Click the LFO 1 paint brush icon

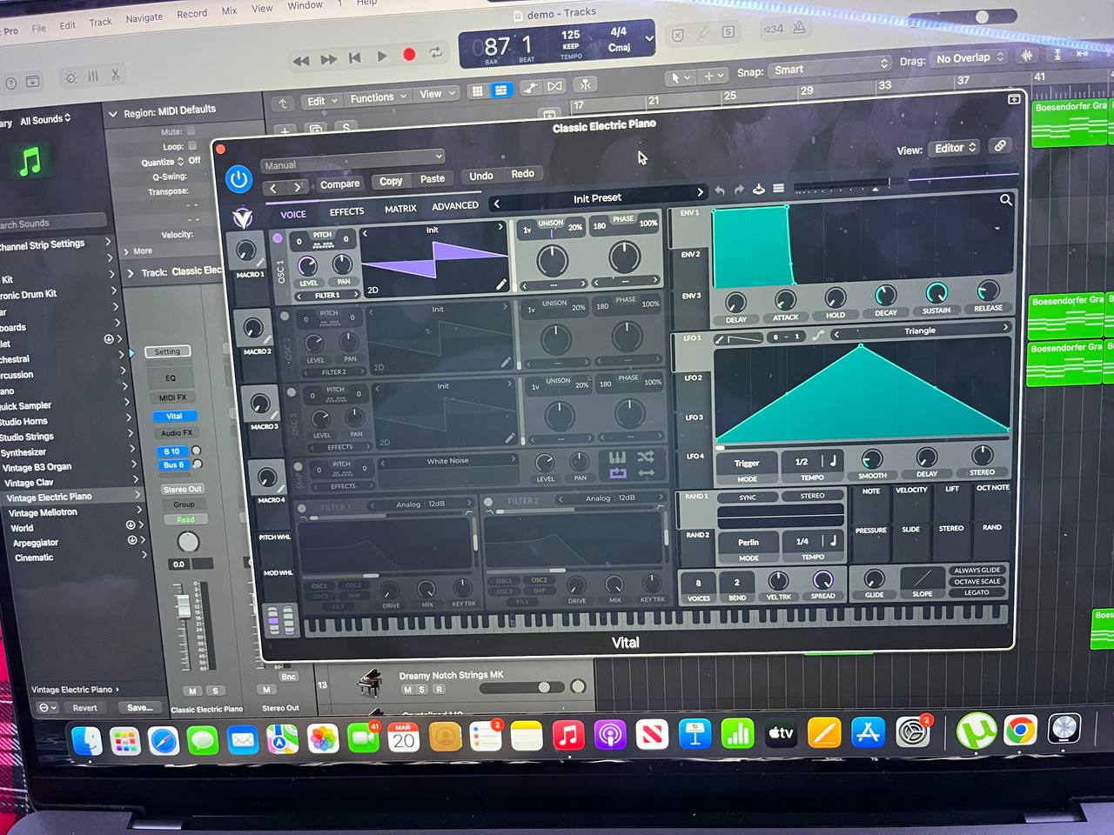(x=720, y=338)
